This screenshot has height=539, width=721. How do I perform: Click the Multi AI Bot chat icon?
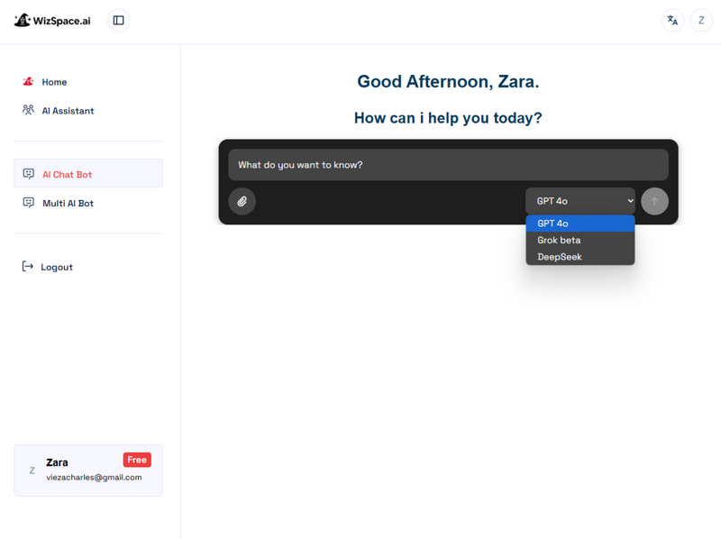coord(28,203)
